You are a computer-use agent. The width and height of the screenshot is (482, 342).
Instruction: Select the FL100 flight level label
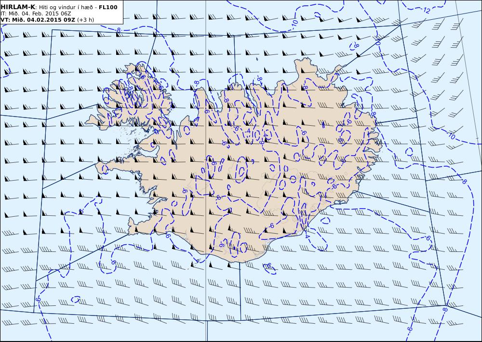pos(108,7)
